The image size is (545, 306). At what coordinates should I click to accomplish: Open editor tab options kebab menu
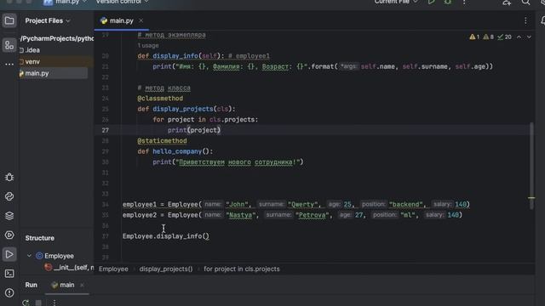(525, 20)
